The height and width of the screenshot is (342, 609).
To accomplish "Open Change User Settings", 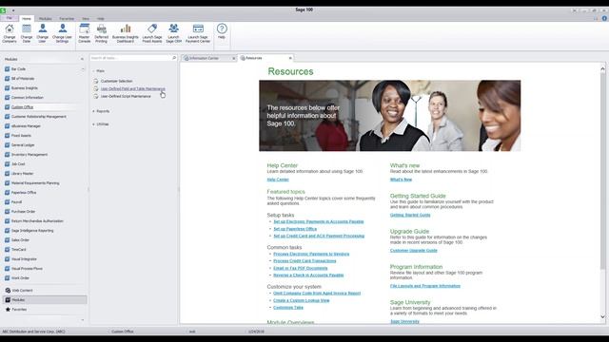I will click(62, 32).
